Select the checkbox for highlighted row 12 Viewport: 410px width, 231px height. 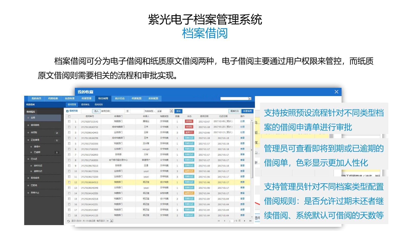click(x=69, y=182)
